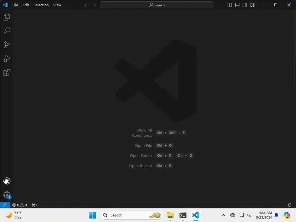Open the Extensions view
This screenshot has width=296, height=222.
point(7,73)
